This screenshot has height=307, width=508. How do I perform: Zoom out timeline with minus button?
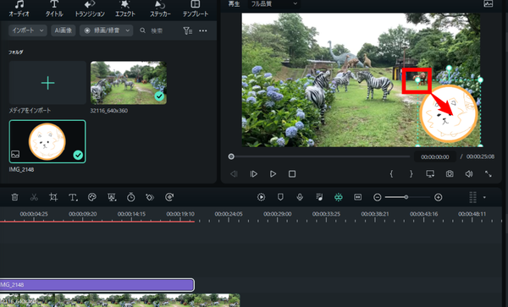pyautogui.click(x=377, y=197)
